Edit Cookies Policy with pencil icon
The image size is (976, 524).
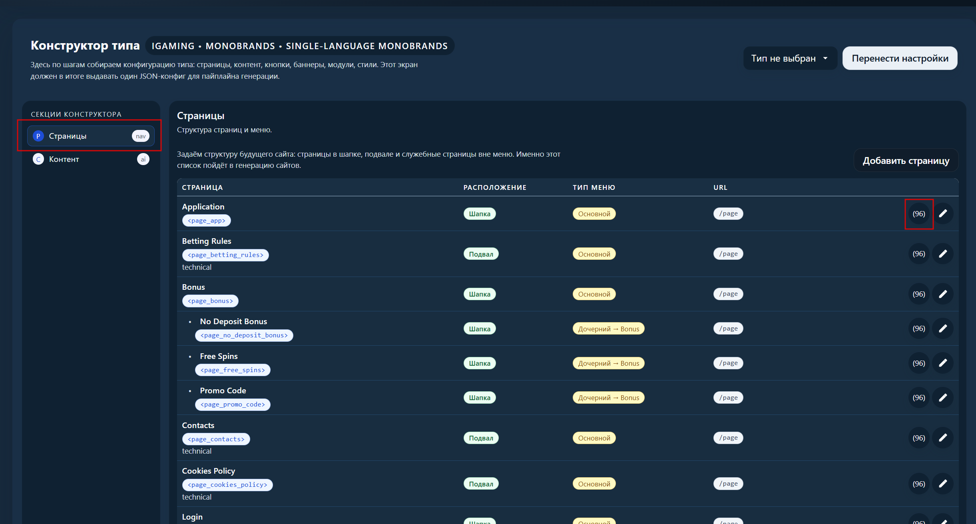(x=943, y=484)
